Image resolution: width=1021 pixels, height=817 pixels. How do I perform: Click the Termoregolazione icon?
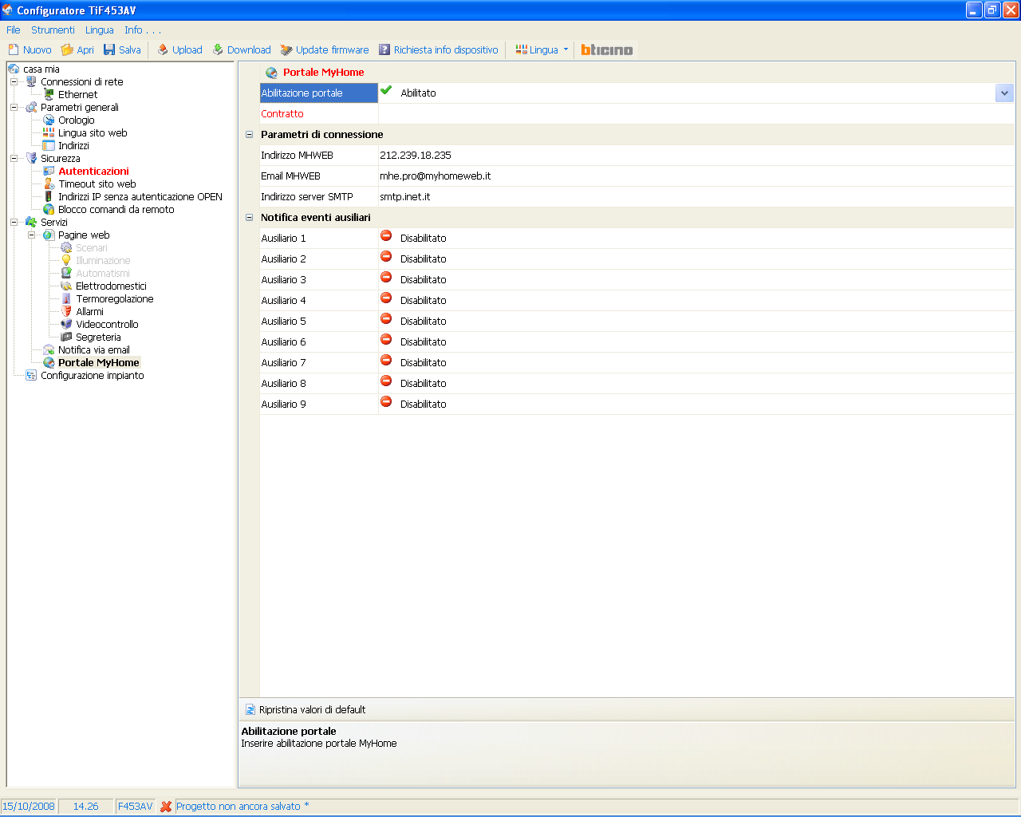[66, 298]
